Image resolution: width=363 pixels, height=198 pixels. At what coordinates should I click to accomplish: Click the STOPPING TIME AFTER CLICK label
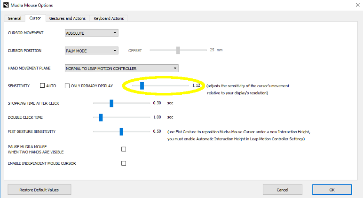pos(33,103)
